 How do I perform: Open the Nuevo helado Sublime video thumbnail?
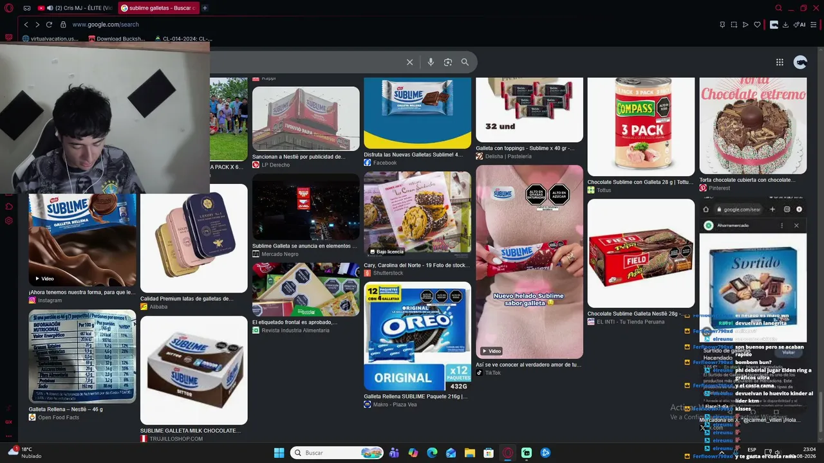pyautogui.click(x=529, y=262)
